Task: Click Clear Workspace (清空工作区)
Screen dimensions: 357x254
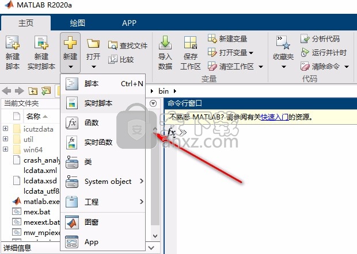Action: click(231, 66)
